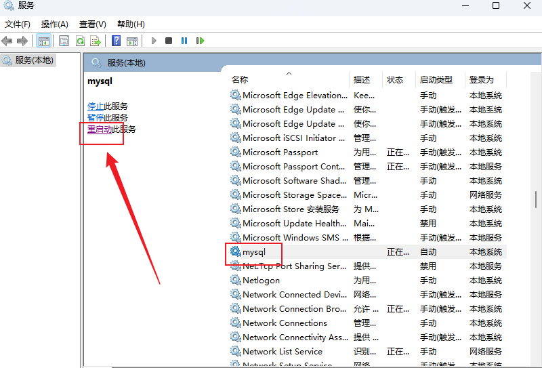Screen dimensions: 542x368
Task: Click 禁用 startup type of Microsoft Update Health
Action: (428, 224)
